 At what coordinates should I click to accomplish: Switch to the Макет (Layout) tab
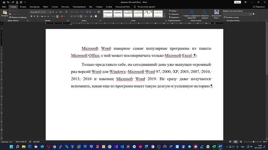click(46, 7)
